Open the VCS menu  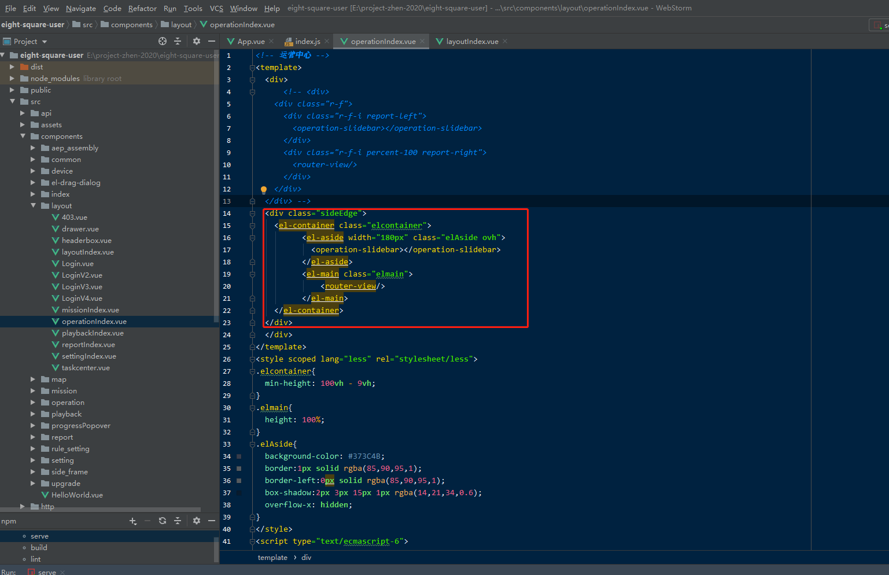pos(216,8)
